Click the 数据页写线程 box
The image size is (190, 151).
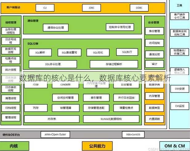click(x=11, y=51)
